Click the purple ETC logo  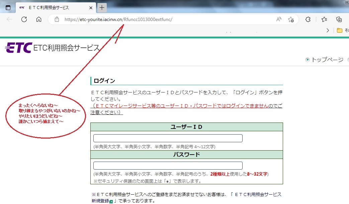[x=19, y=48]
